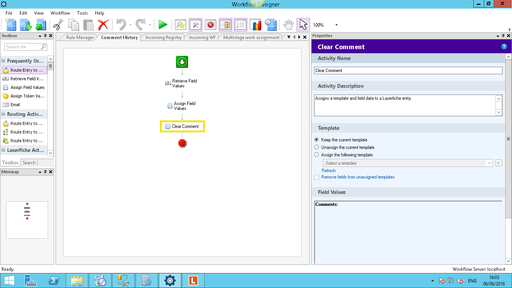Click the Activity Name input field

tap(408, 70)
